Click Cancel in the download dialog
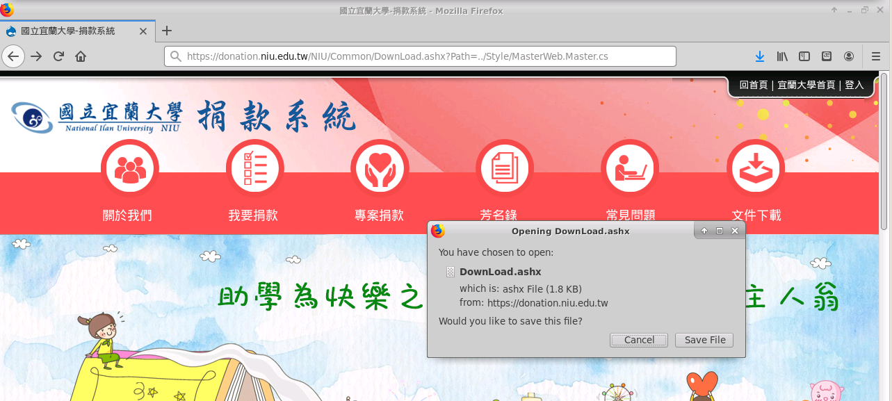This screenshot has width=892, height=401. (x=639, y=340)
